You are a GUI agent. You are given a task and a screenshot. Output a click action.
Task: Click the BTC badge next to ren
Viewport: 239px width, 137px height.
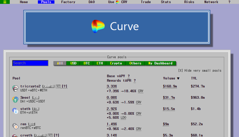tap(32, 124)
